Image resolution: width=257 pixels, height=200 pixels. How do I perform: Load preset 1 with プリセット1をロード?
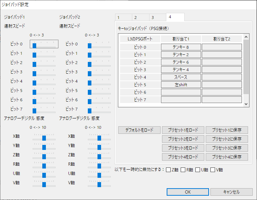point(183,130)
